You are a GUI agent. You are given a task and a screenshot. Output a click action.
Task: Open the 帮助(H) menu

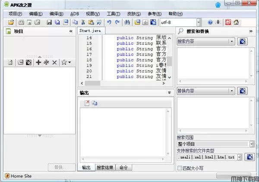175,14
